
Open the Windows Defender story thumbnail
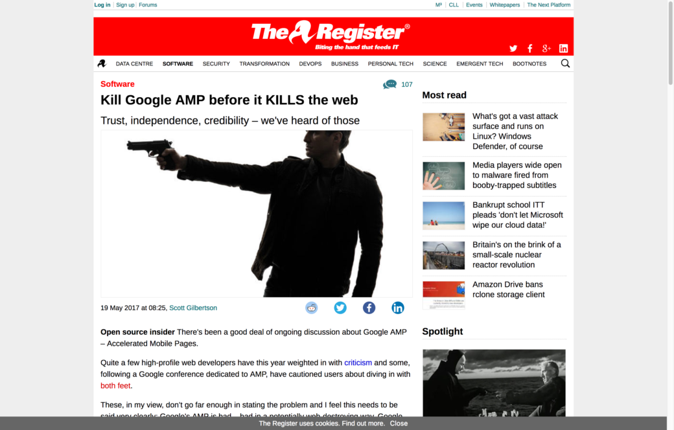click(x=444, y=127)
